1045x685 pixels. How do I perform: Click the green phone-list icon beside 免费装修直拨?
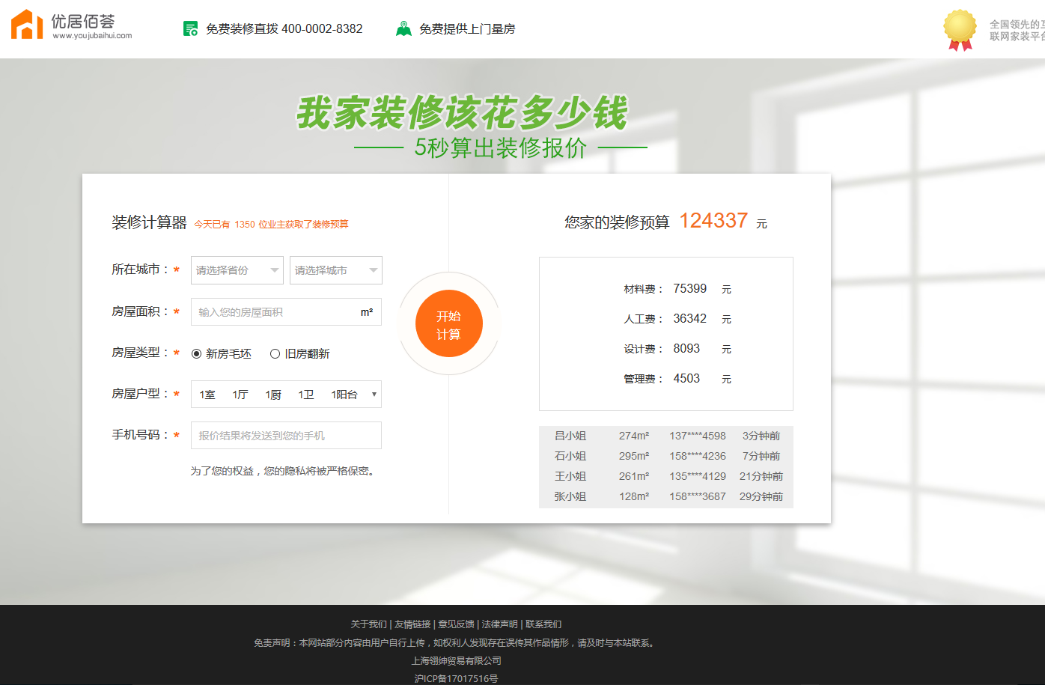point(189,28)
